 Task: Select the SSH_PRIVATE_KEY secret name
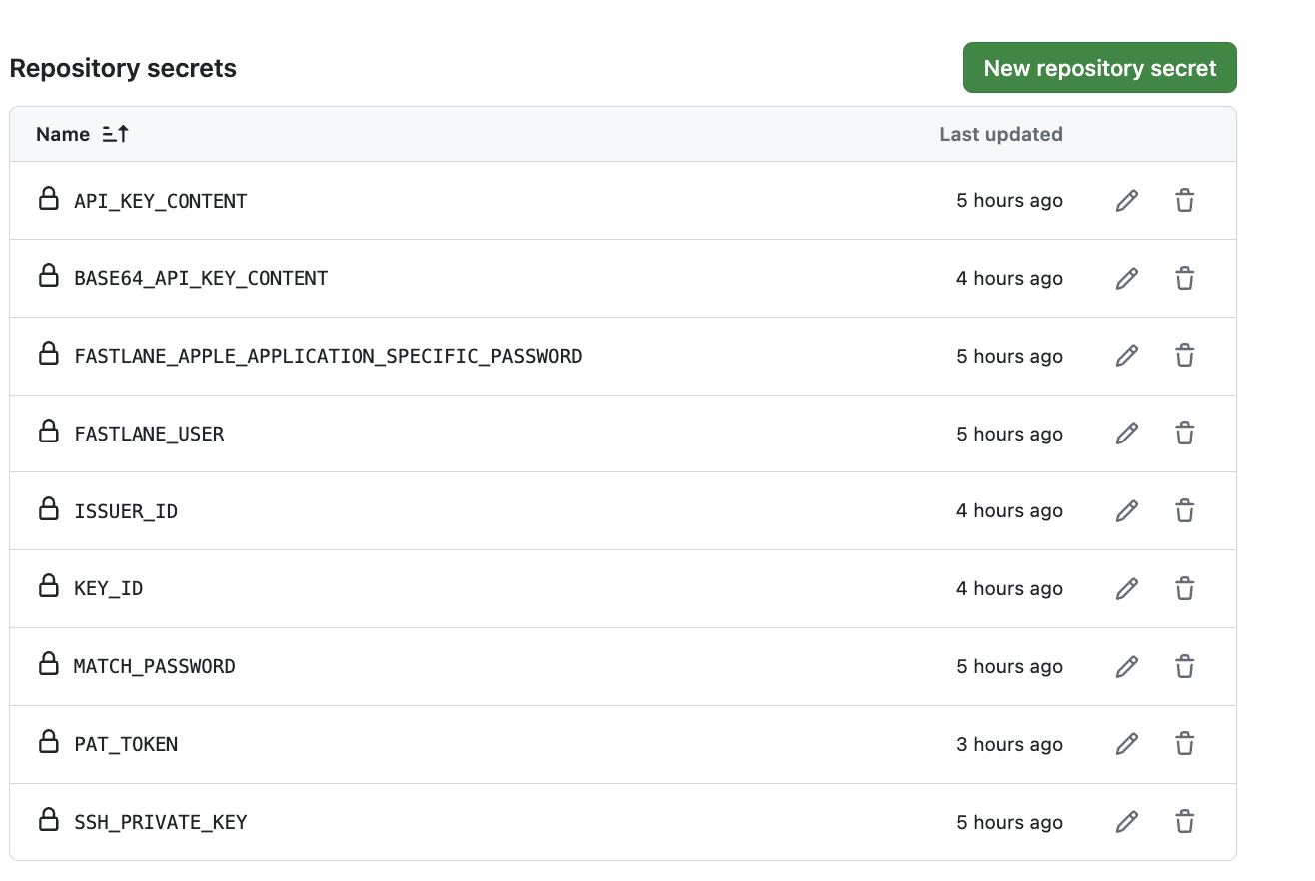[x=161, y=822]
